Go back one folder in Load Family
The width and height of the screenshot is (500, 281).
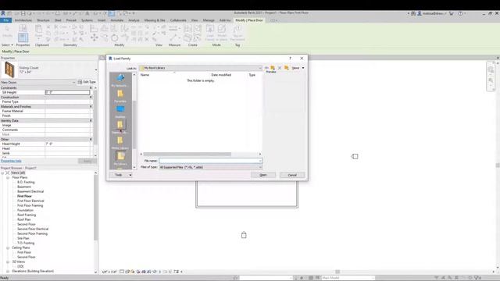click(266, 68)
